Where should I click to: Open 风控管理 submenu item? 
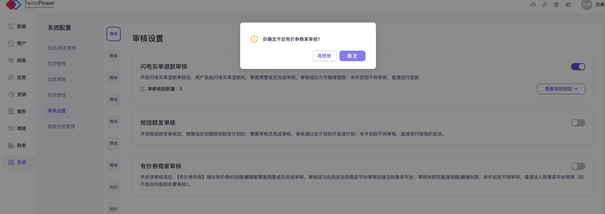click(x=57, y=95)
